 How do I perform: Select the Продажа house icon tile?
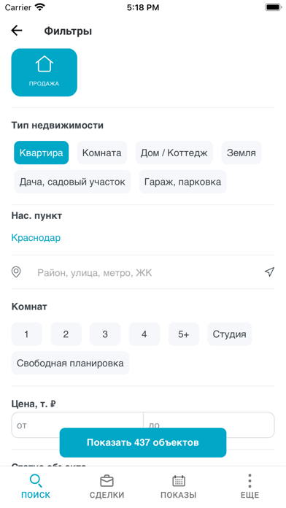click(x=44, y=72)
